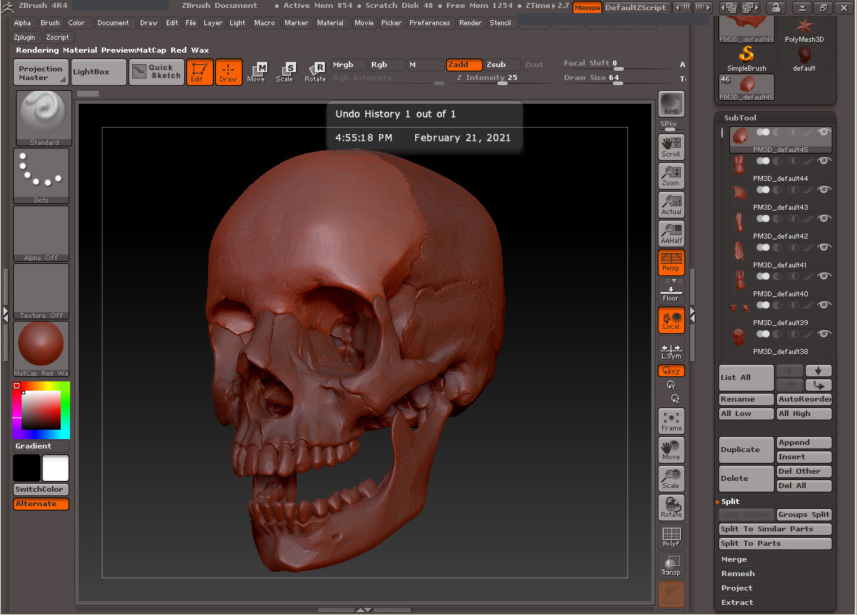The height and width of the screenshot is (615, 857).
Task: Expand the Remesh section
Action: click(x=737, y=573)
